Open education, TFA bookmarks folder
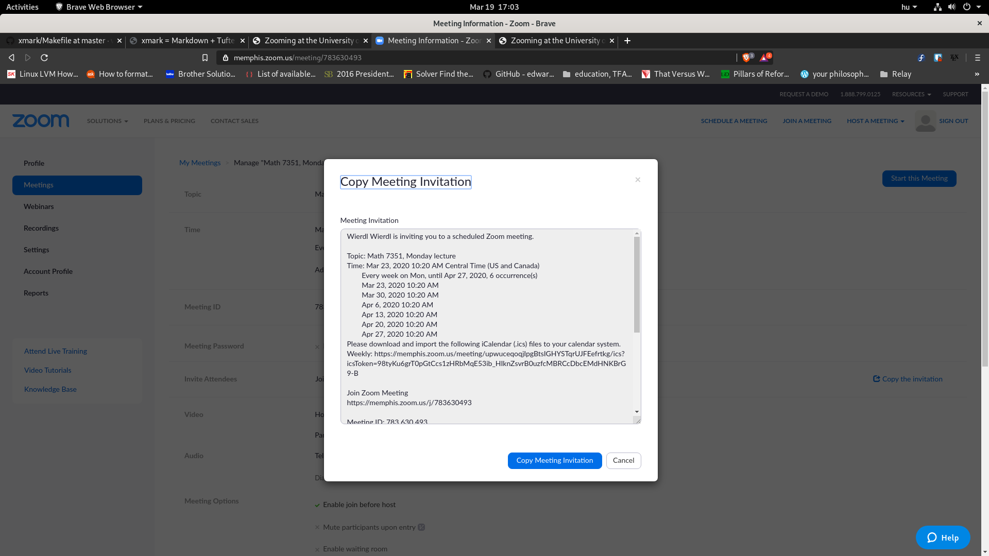This screenshot has height=556, width=989. 597,74
